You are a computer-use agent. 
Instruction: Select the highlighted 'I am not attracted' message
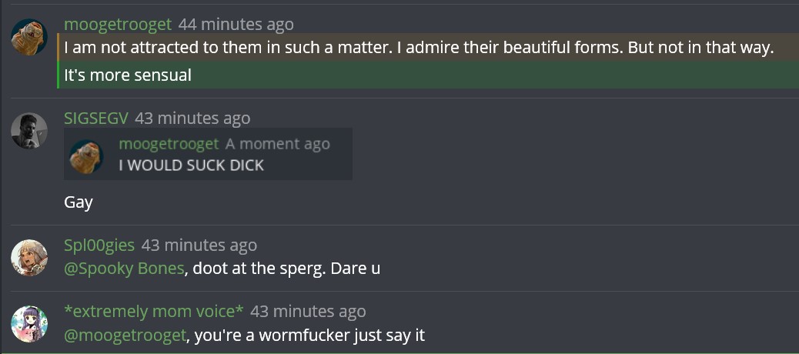[428, 48]
